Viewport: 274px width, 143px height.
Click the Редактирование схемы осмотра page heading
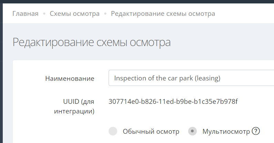(x=92, y=42)
